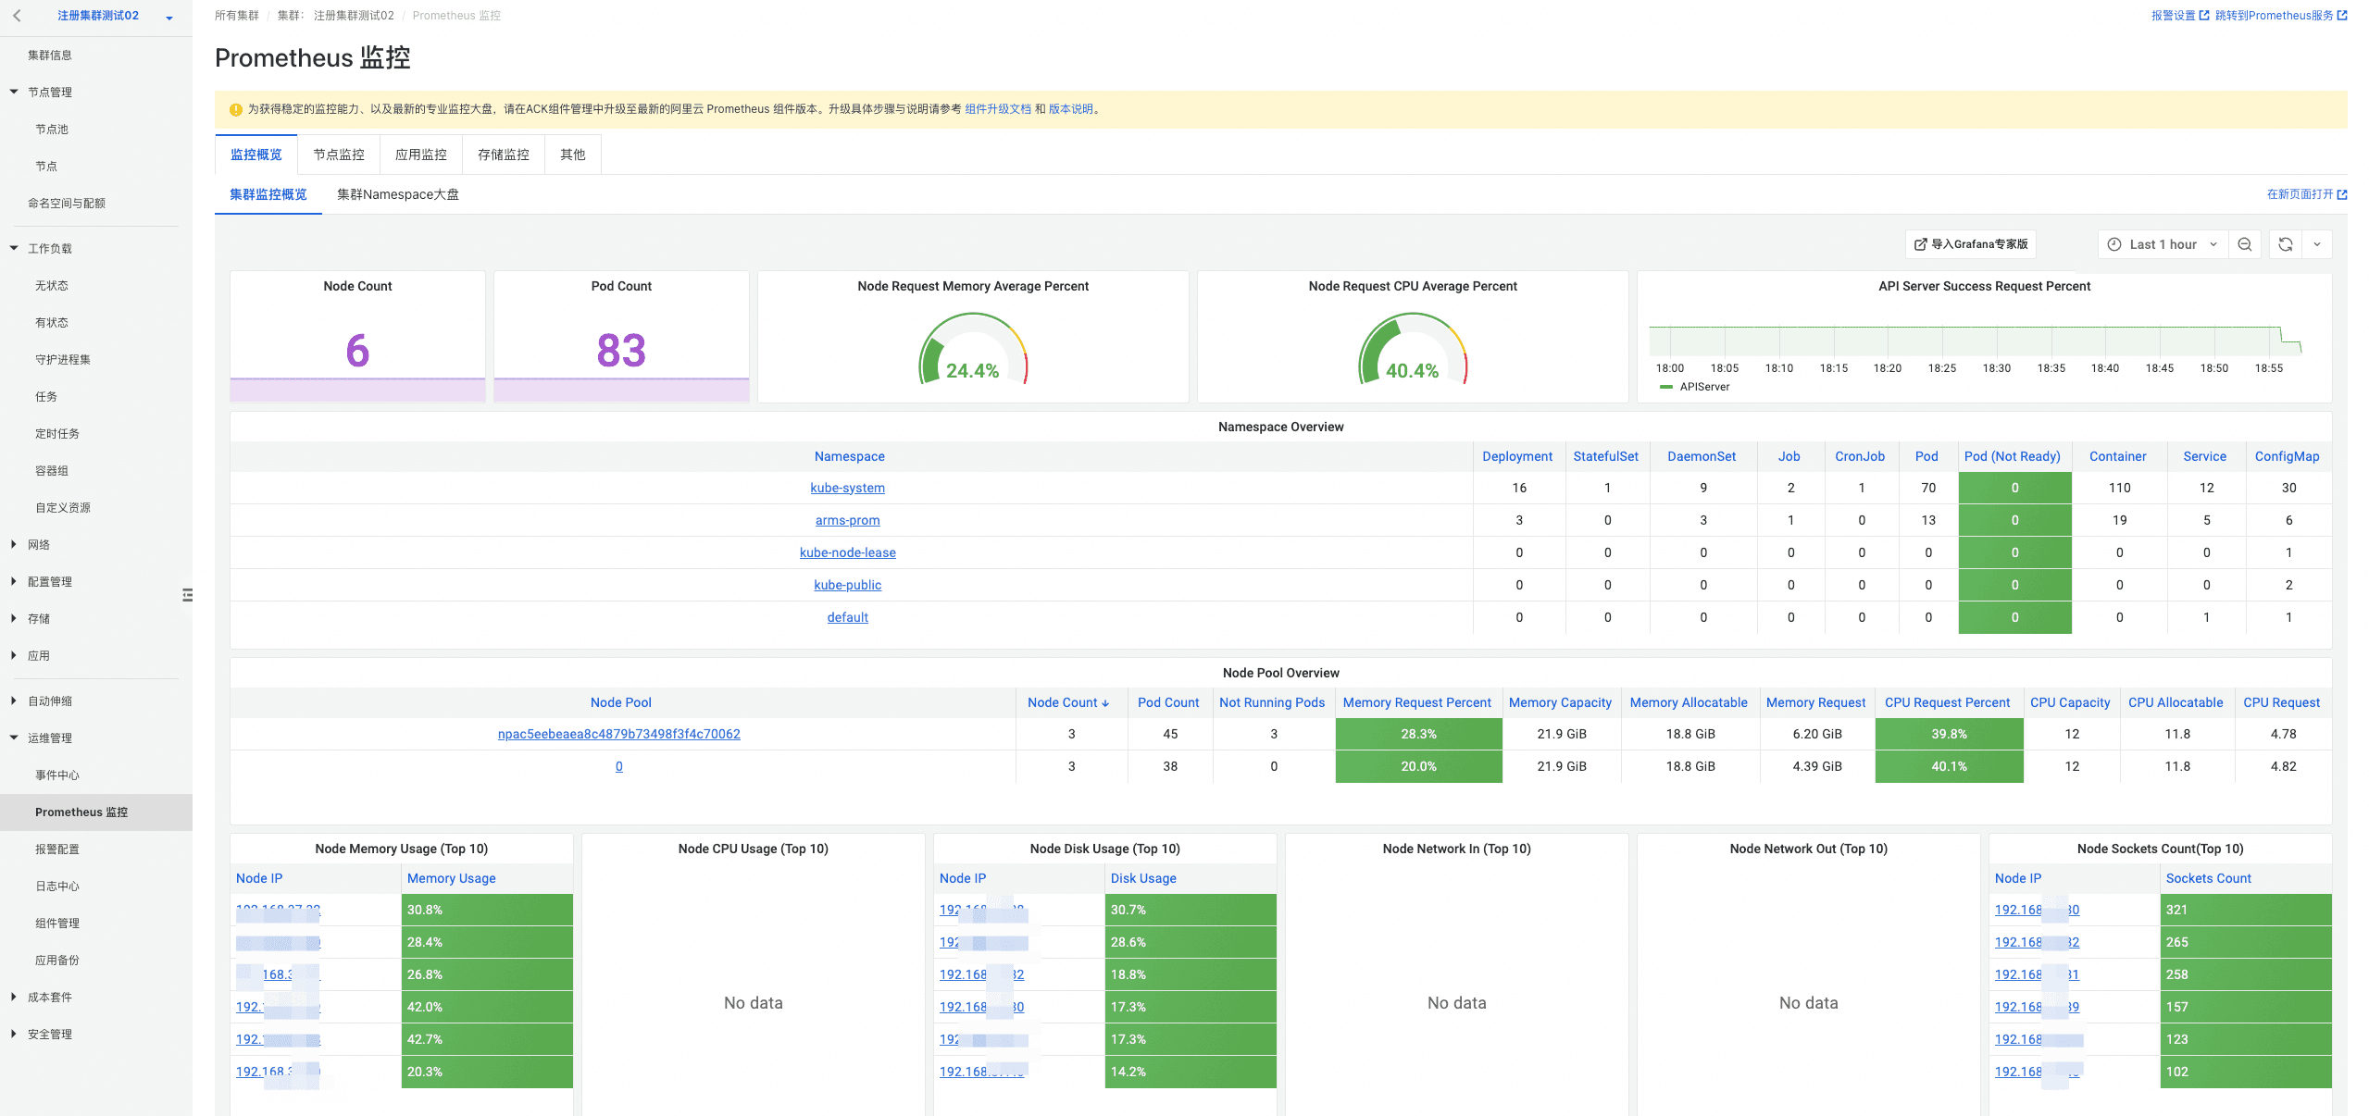Open 事件中心 in the sidebar

tap(57, 775)
